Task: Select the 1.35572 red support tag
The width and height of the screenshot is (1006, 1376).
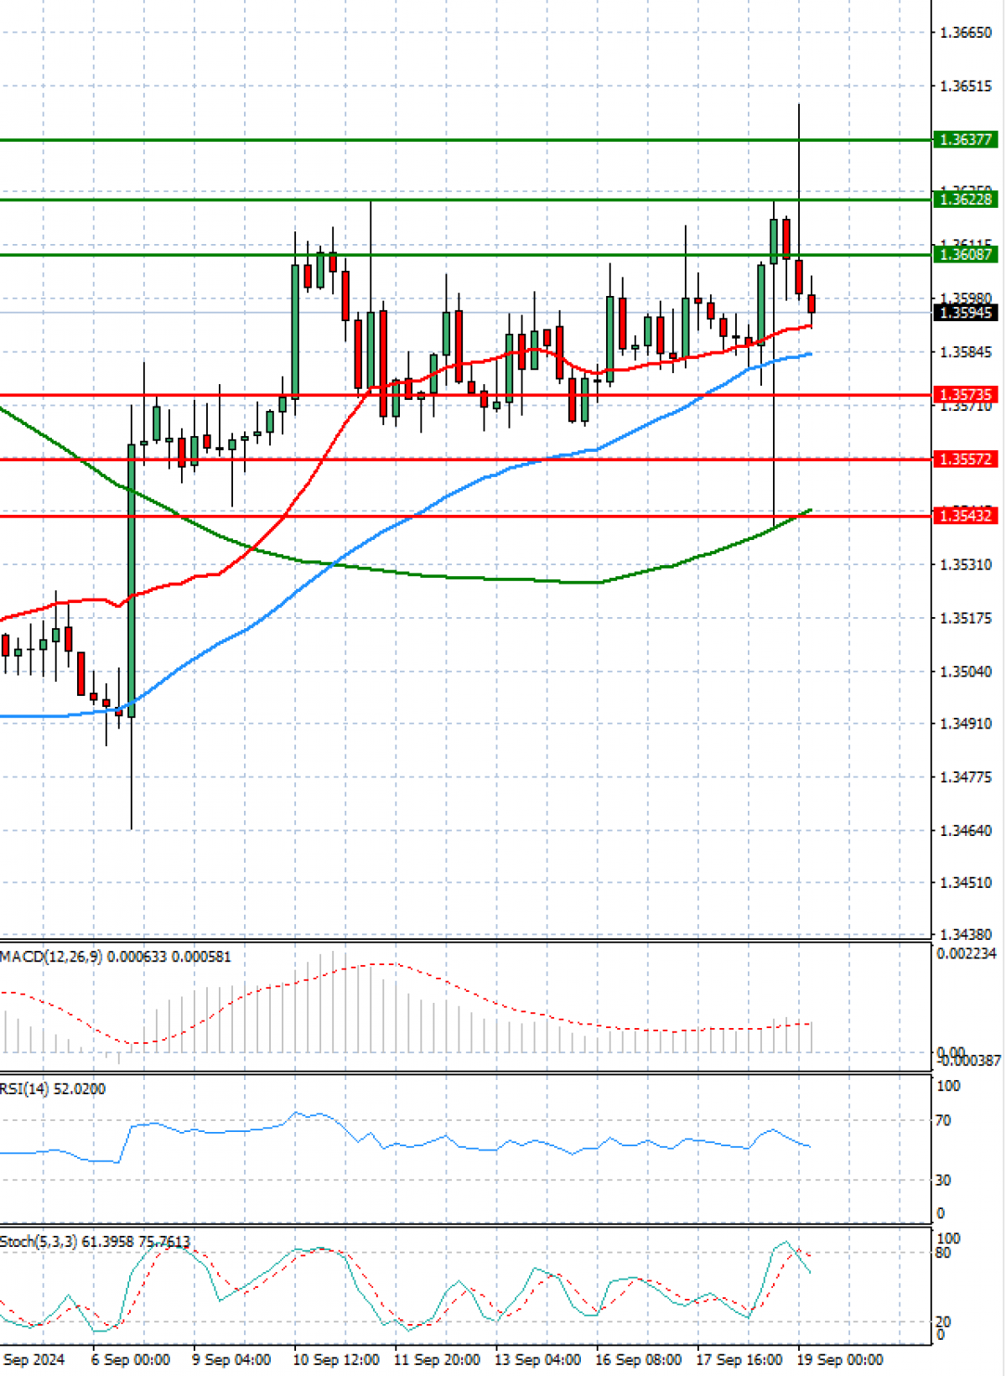Action: point(965,460)
